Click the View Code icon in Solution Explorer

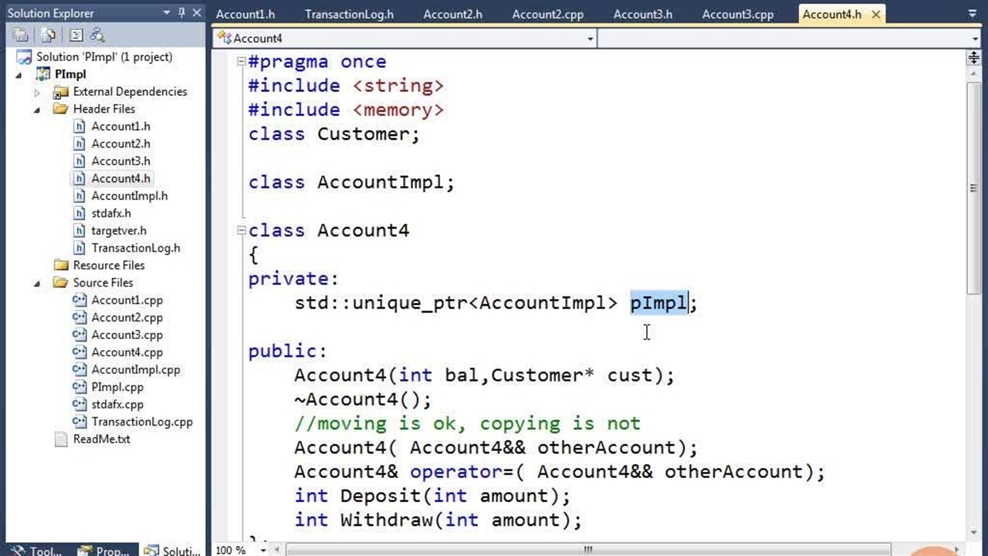coord(77,36)
